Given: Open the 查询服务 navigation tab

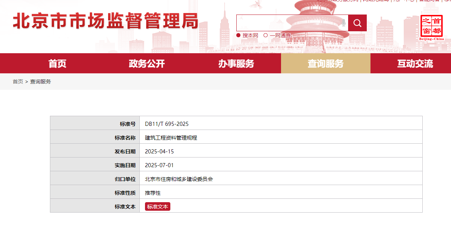Looking at the screenshot, I should pyautogui.click(x=326, y=64).
